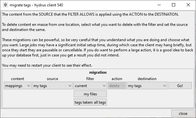
Task: Click the chevron arrow of the content dropdown
Action: [28, 86]
